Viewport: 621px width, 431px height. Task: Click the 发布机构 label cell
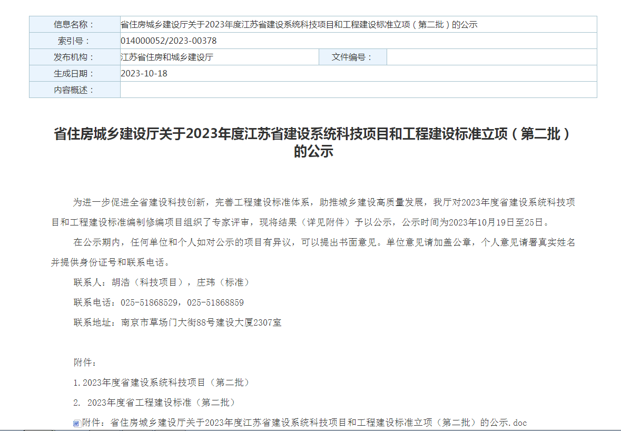74,57
